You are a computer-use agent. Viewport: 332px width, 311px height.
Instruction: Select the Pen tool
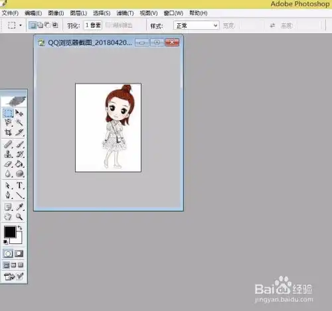[x=8, y=195]
